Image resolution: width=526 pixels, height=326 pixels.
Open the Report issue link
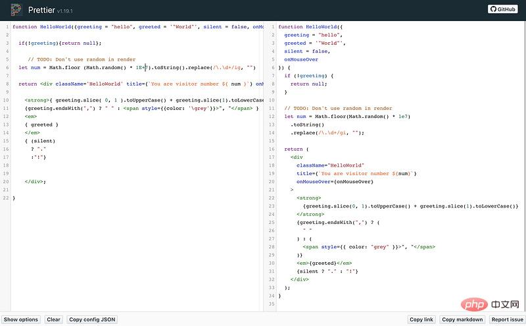click(x=507, y=319)
